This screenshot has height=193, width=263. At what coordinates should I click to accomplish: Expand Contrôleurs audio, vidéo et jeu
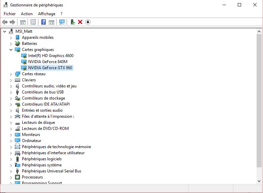point(11,86)
